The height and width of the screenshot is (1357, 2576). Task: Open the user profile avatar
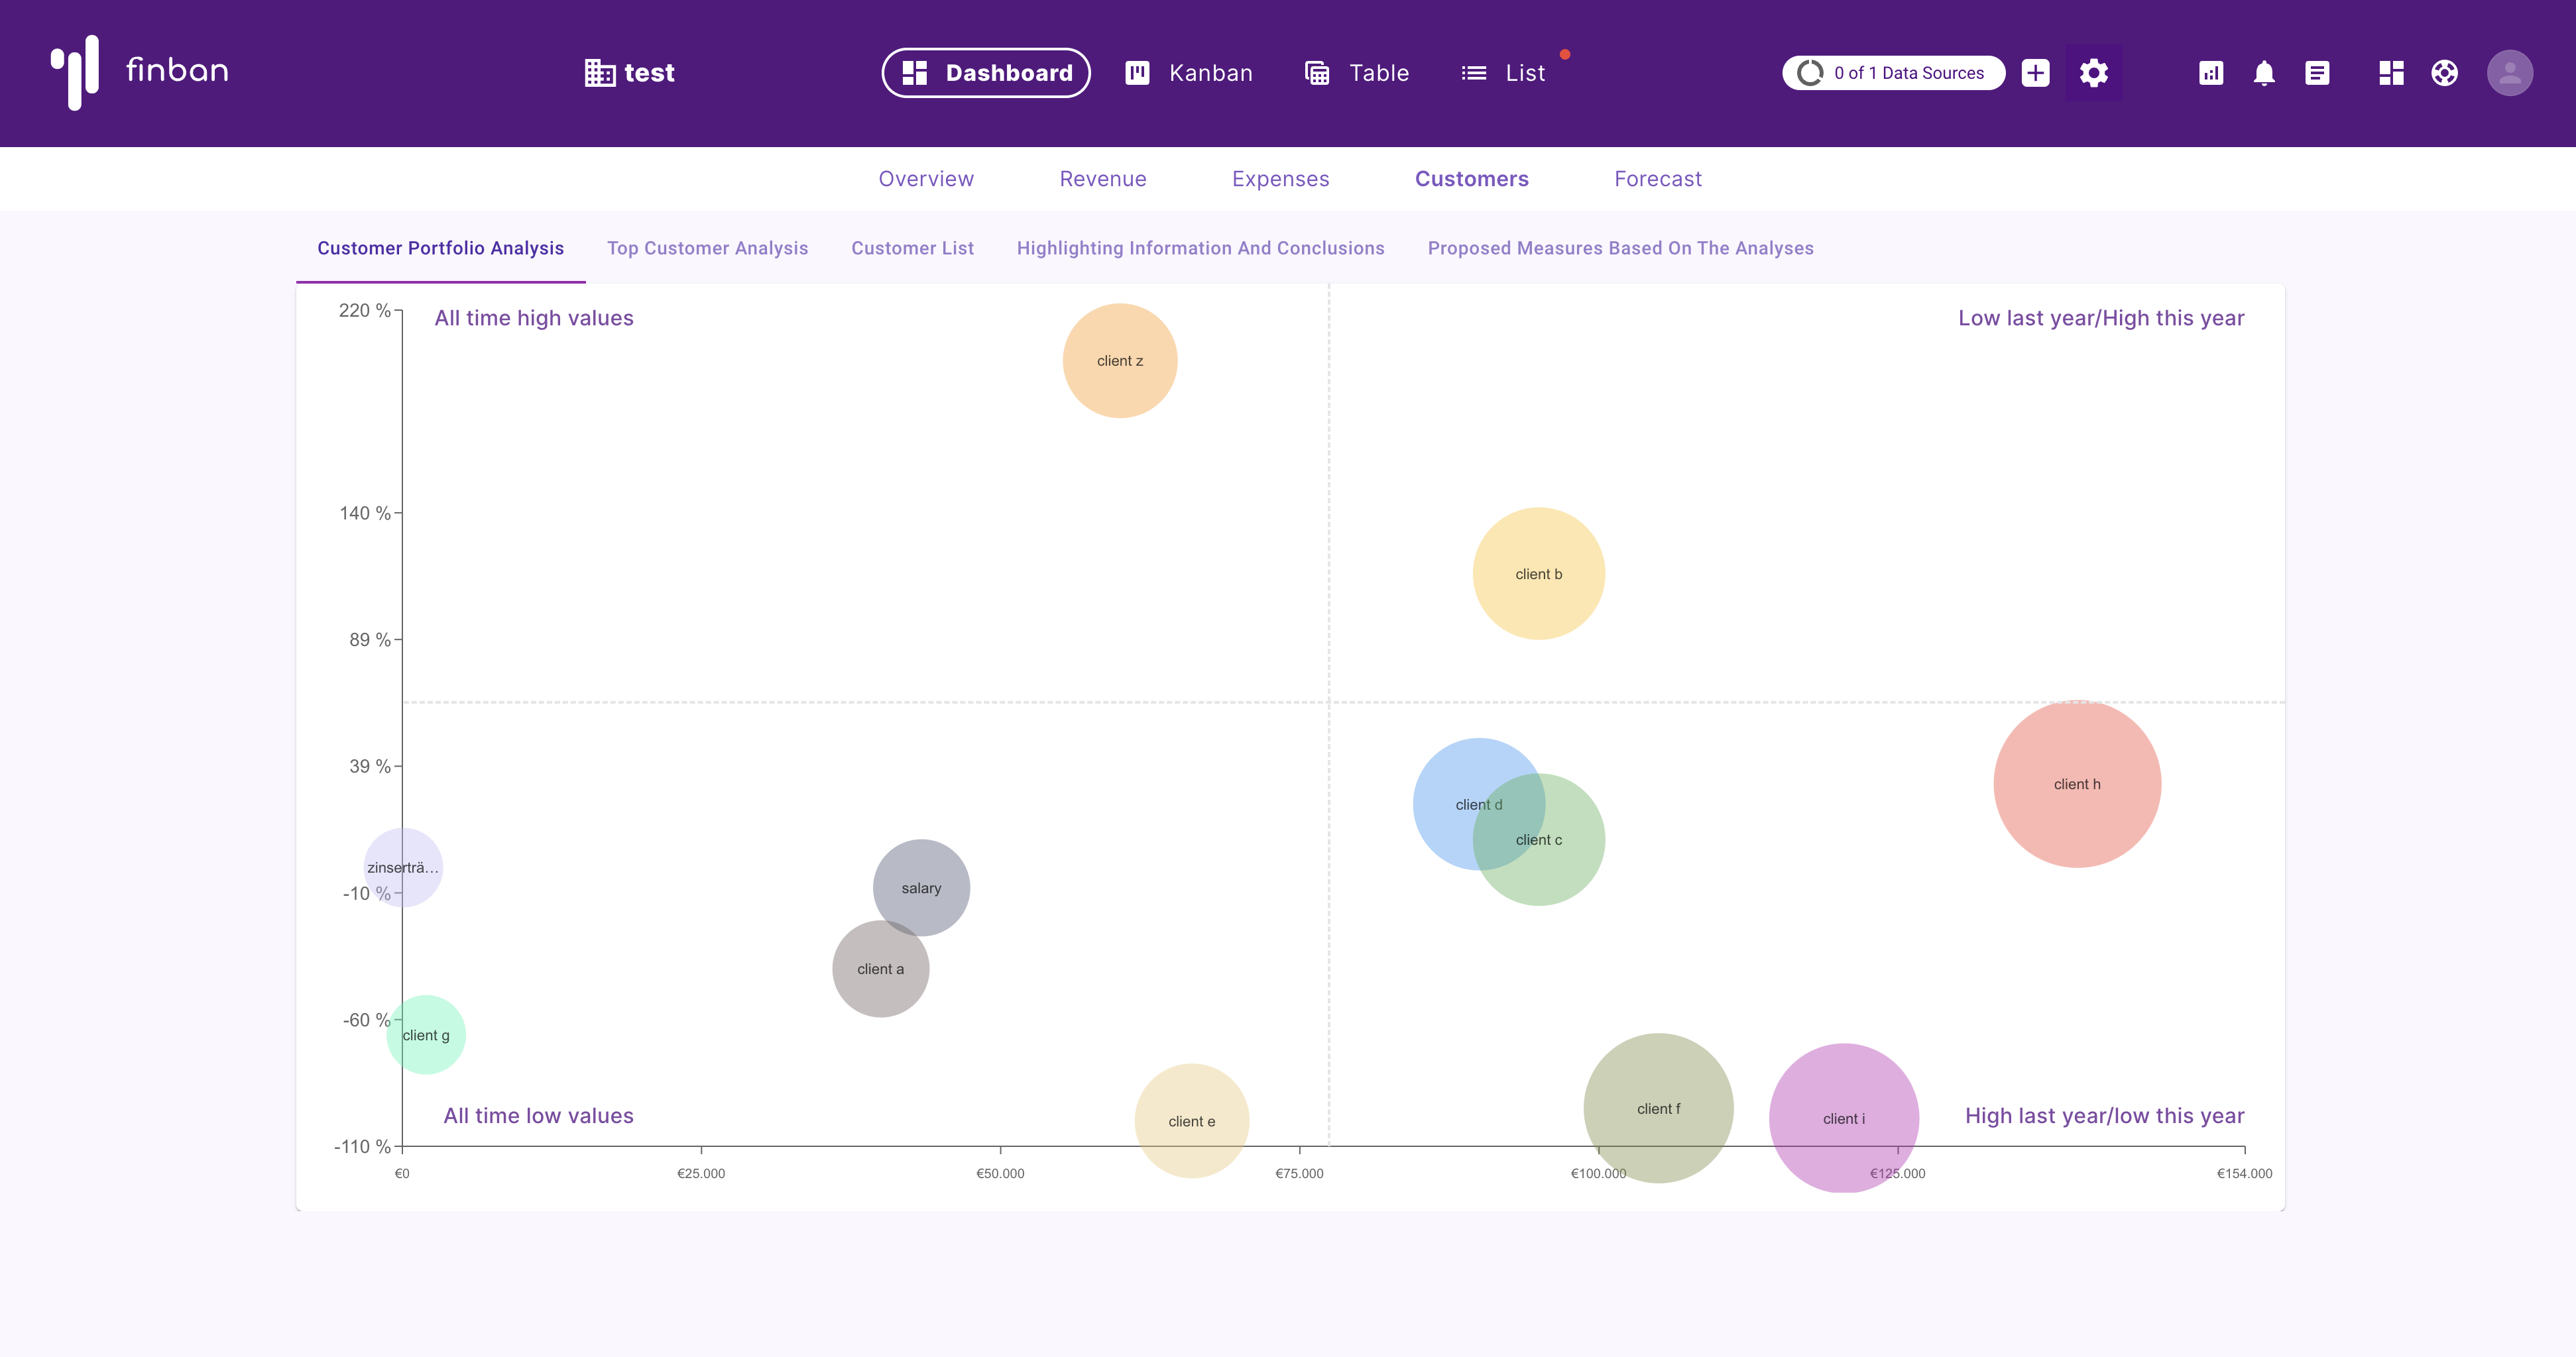coord(2509,73)
